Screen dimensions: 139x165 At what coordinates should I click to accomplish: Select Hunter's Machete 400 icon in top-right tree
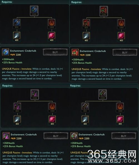click(86, 37)
